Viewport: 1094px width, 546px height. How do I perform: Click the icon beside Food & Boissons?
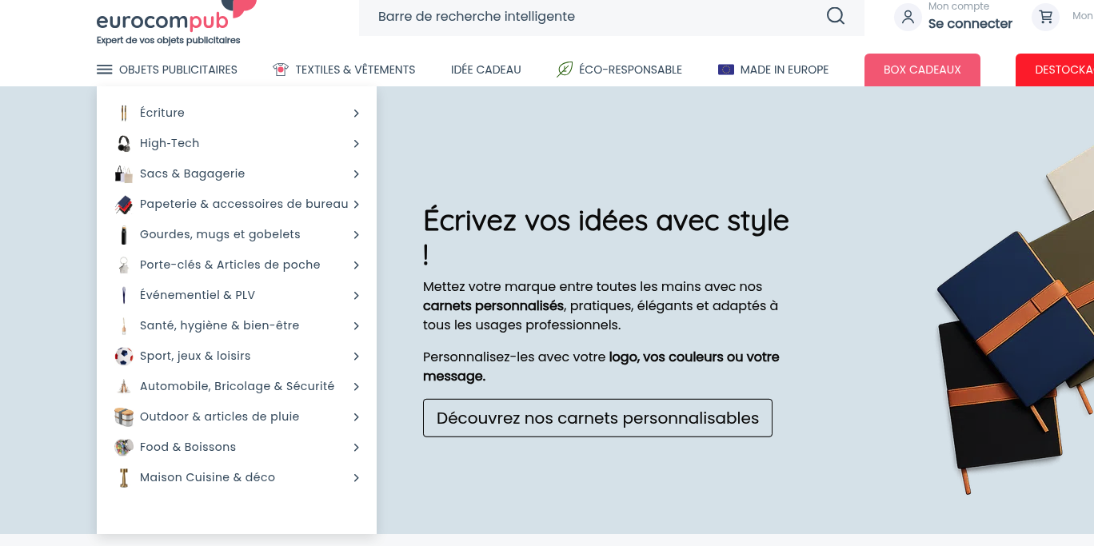[x=123, y=447]
